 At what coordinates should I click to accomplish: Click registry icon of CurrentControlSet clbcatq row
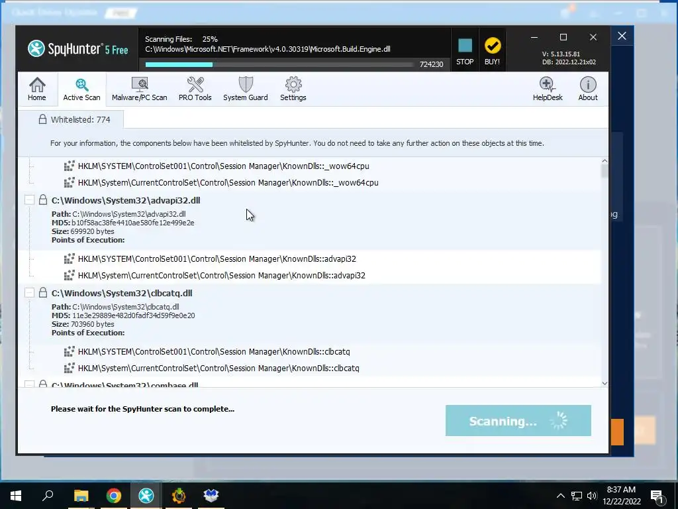pyautogui.click(x=69, y=368)
